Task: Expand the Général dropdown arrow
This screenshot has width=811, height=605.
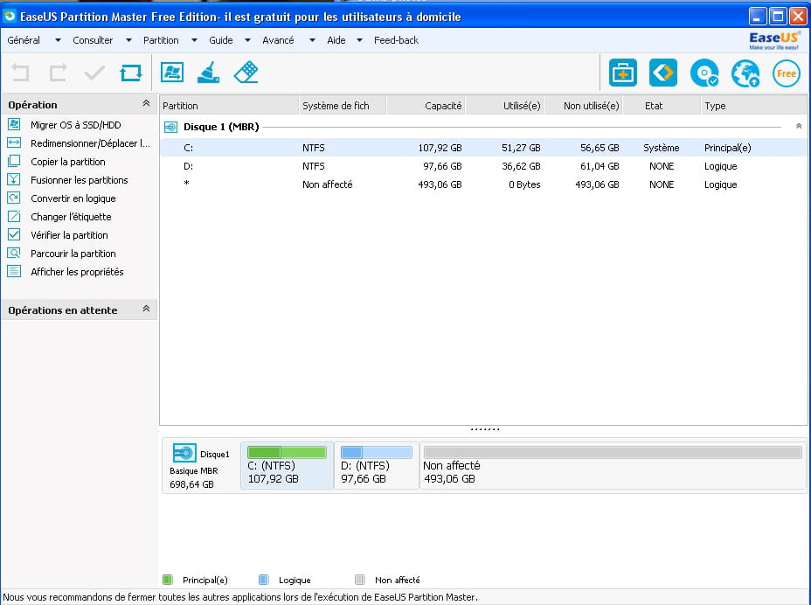Action: [58, 40]
